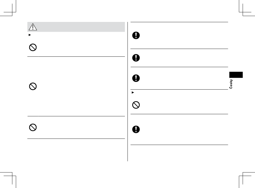Click the topmost prohibition icon in the left column
The height and width of the screenshot is (188, 255).
[x=33, y=48]
